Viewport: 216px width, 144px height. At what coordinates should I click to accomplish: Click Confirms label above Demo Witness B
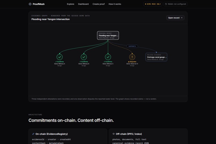[84, 62]
